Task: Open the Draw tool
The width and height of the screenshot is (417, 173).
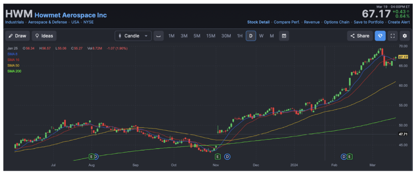Action: (x=17, y=36)
